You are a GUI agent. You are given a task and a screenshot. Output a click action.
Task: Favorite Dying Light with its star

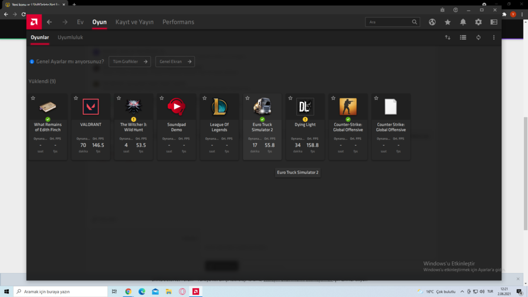290,98
